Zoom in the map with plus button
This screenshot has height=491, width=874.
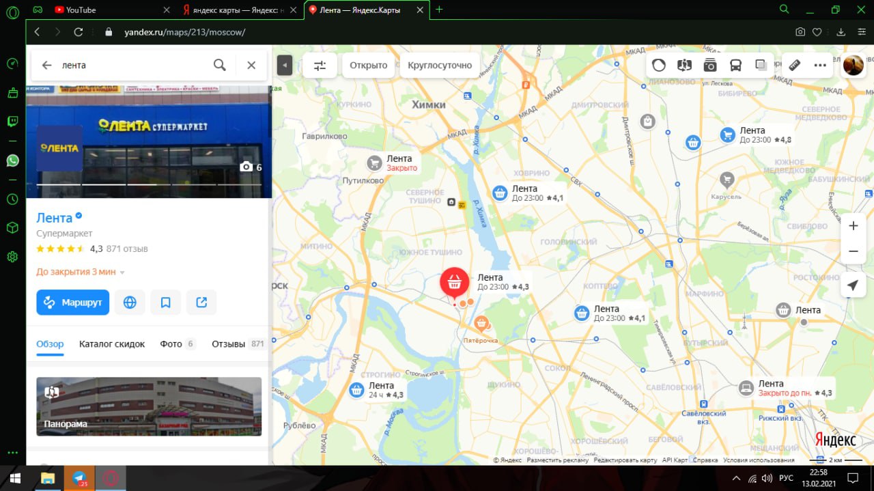(853, 226)
